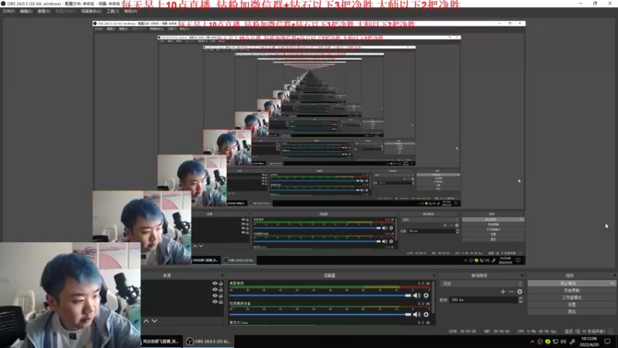
Task: Click the REC 00:00:00 status text
Action: click(498, 332)
